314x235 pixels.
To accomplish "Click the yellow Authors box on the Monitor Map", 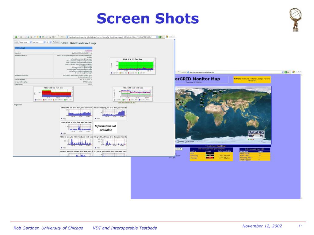I will (x=252, y=80).
